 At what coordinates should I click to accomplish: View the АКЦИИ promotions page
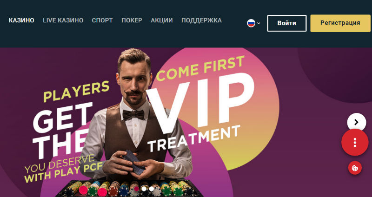click(162, 20)
